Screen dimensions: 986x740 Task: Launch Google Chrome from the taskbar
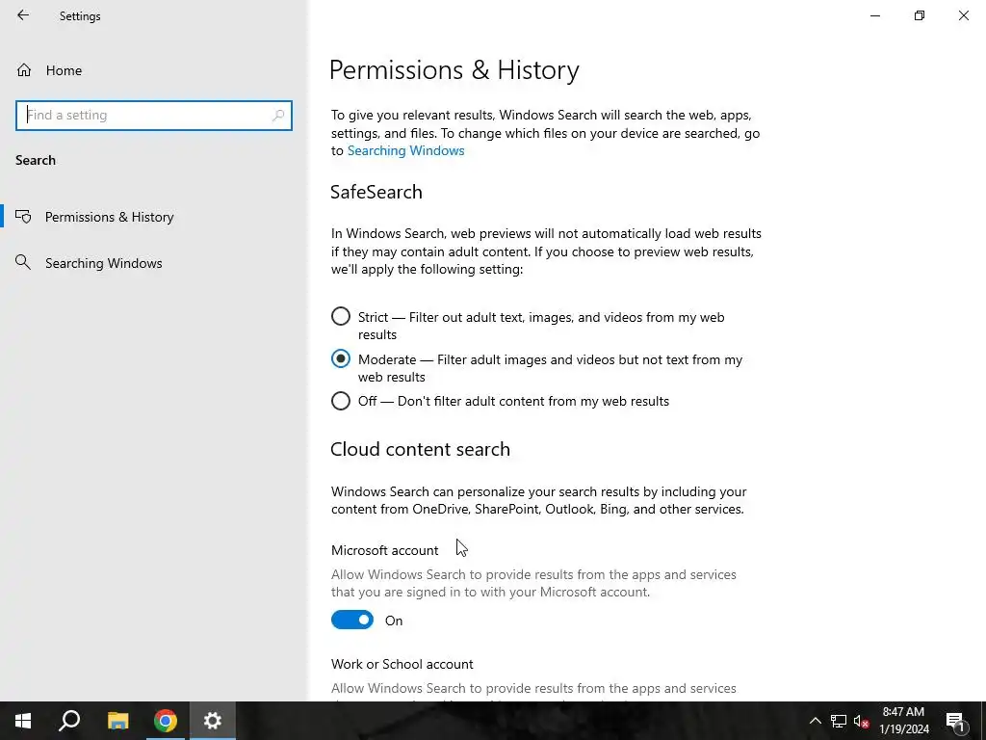(x=166, y=721)
